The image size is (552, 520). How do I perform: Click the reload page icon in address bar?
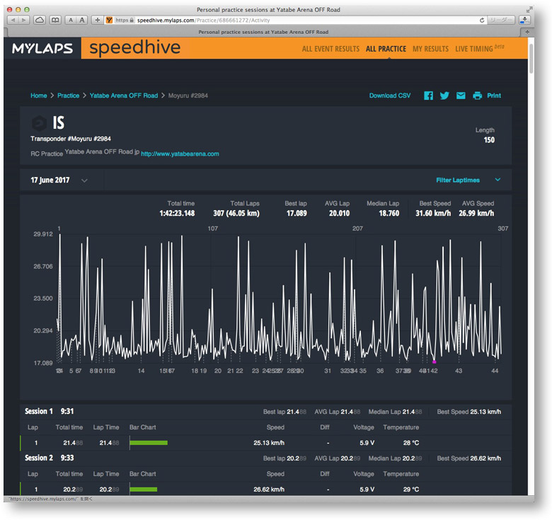[x=482, y=20]
